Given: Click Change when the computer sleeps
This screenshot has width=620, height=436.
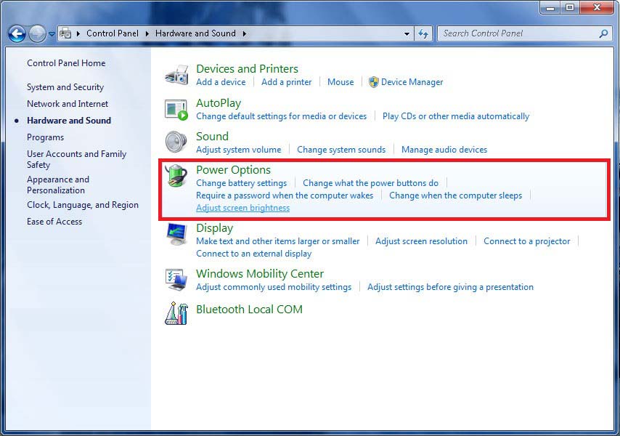Looking at the screenshot, I should click(x=455, y=195).
